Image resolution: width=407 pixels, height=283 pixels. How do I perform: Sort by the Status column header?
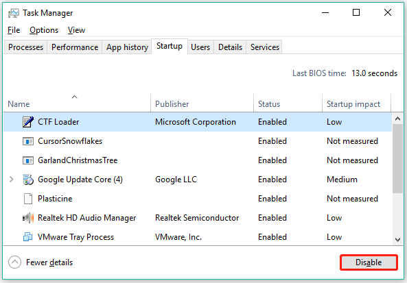click(x=288, y=103)
